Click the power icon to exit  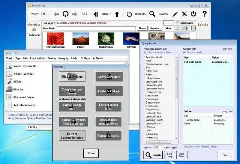(x=193, y=14)
